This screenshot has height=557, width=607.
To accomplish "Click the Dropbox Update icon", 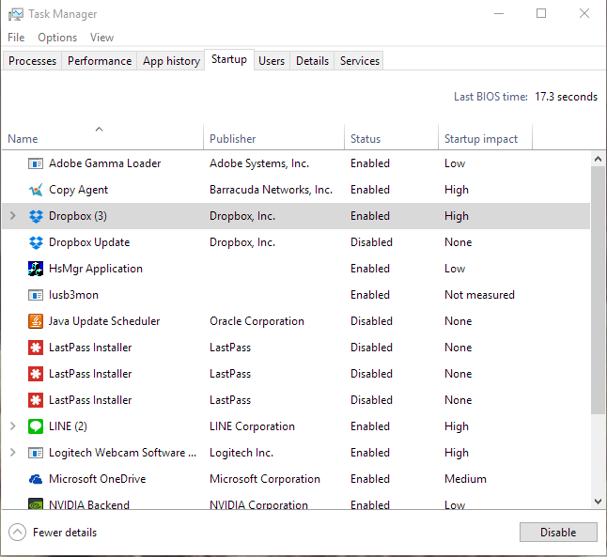I will click(x=36, y=242).
